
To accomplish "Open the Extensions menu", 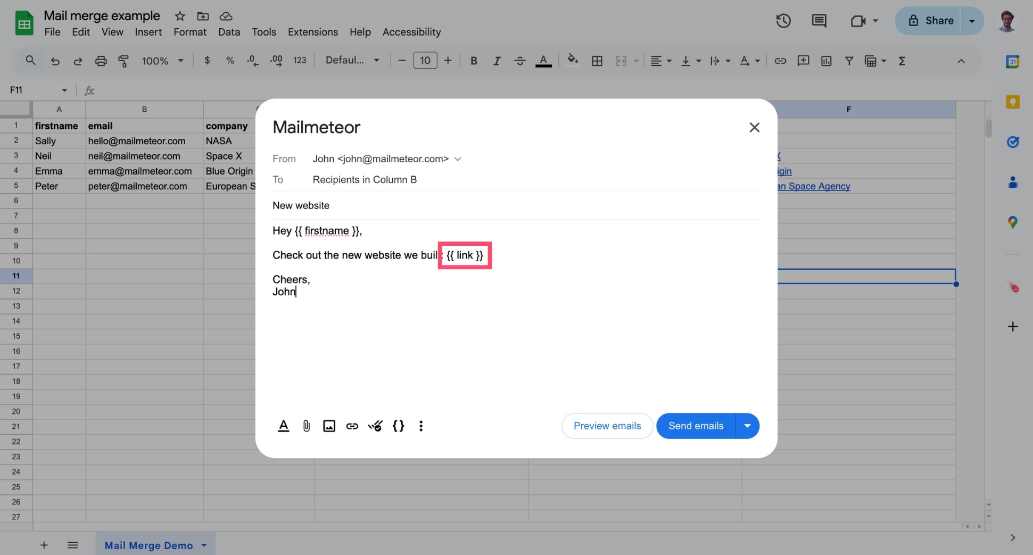I will [x=313, y=32].
